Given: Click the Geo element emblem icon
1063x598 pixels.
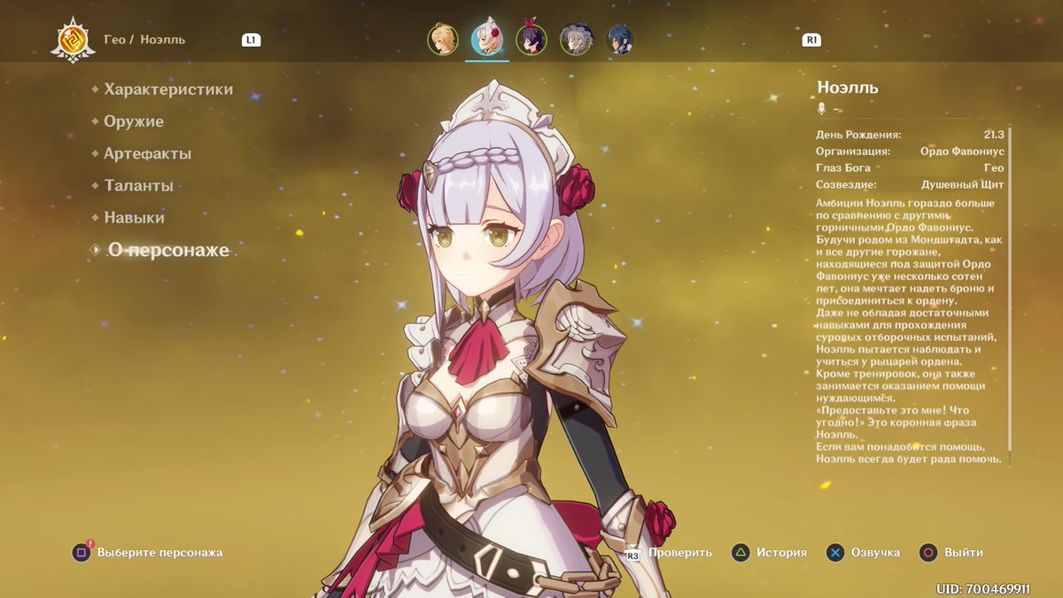Looking at the screenshot, I should click(x=73, y=41).
